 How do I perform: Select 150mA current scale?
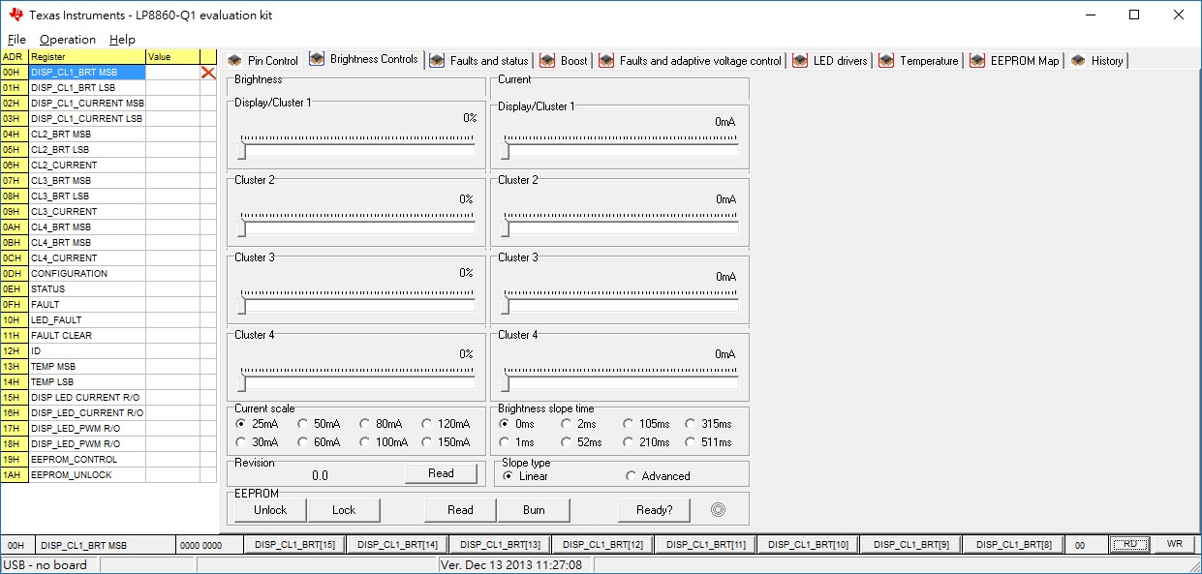(447, 442)
